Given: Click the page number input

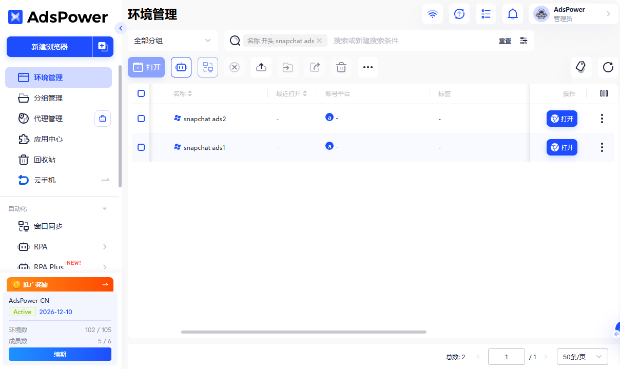Looking at the screenshot, I should point(507,357).
